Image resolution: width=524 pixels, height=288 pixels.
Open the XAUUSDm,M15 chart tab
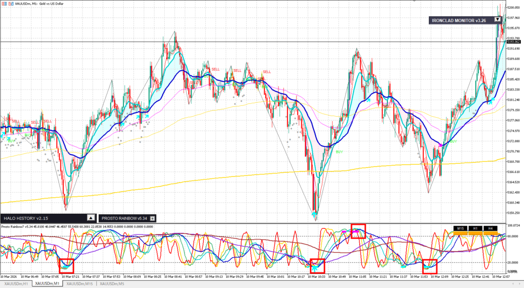pyautogui.click(x=79, y=283)
